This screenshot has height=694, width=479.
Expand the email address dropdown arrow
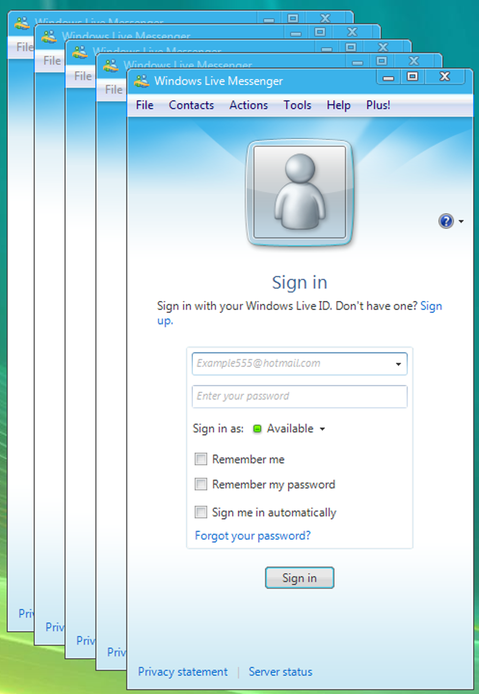(398, 364)
